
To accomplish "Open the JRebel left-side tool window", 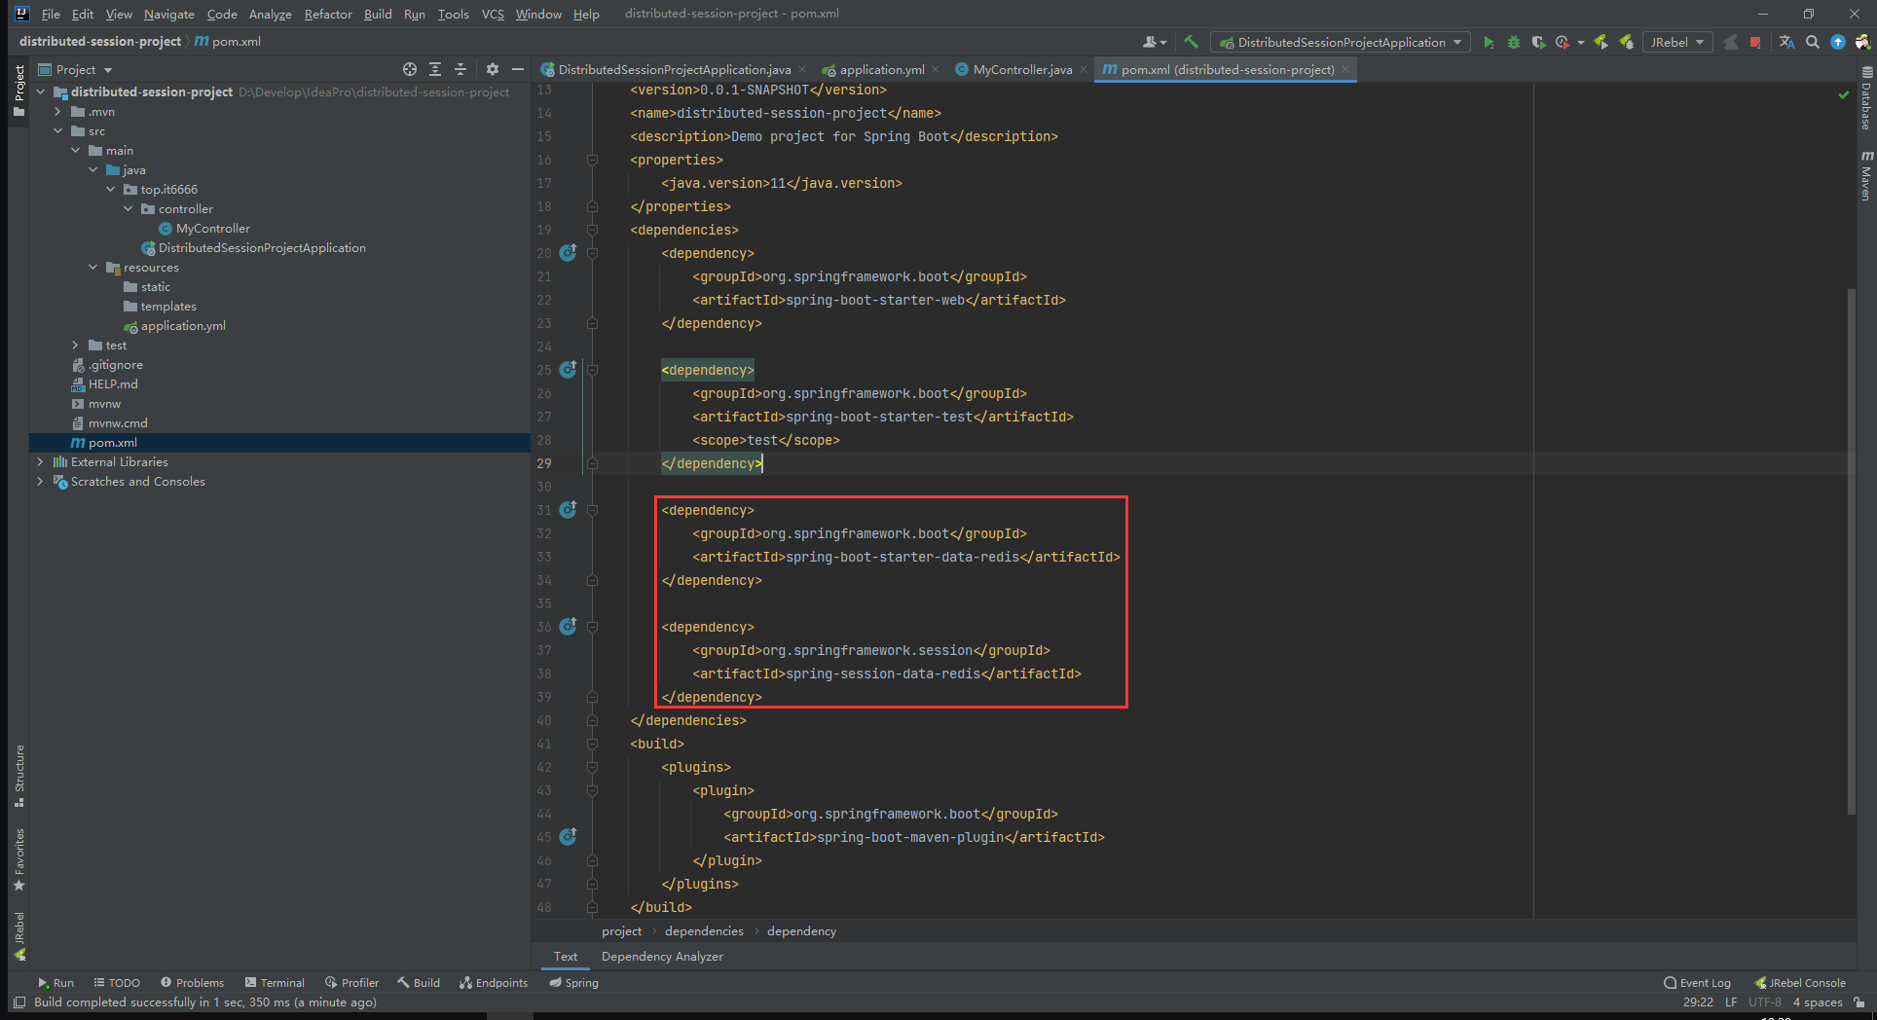I will click(x=18, y=936).
